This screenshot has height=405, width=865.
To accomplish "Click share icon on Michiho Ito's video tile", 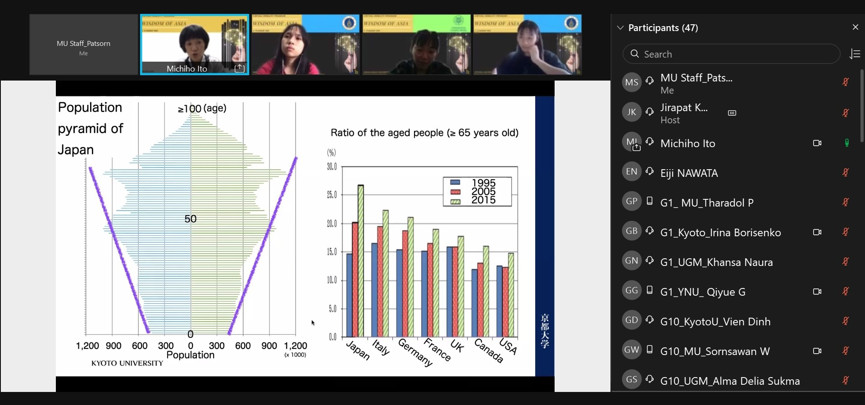I will pyautogui.click(x=240, y=68).
